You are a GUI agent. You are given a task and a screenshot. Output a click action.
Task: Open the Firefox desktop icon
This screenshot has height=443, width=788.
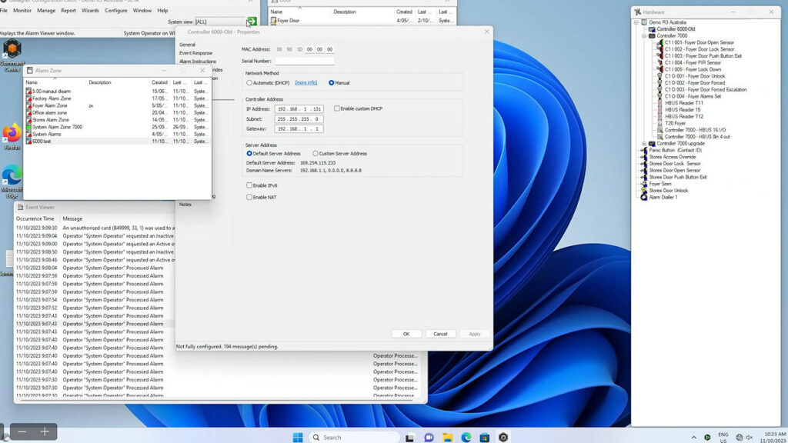[x=12, y=133]
